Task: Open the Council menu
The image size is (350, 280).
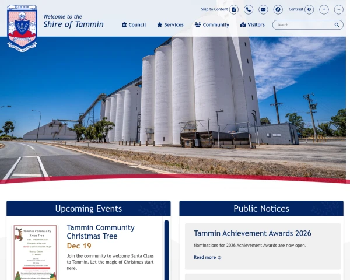Action: tap(134, 24)
